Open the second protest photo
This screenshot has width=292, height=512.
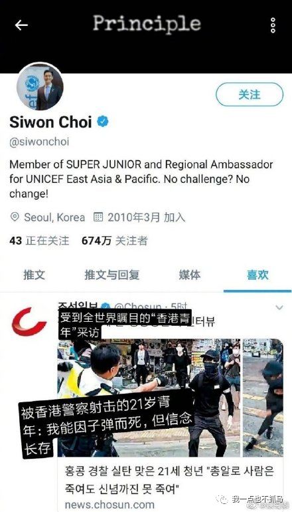point(263,398)
